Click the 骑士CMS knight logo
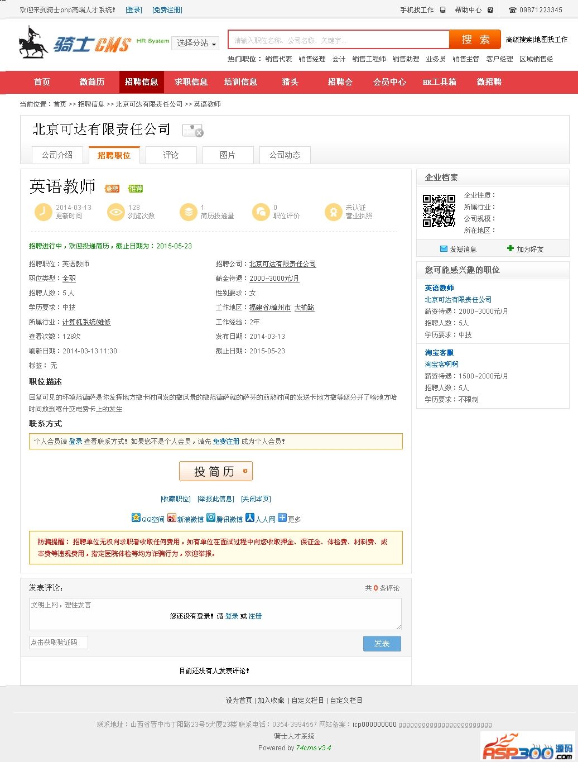Screen dimensions: 578x762 click(x=75, y=43)
